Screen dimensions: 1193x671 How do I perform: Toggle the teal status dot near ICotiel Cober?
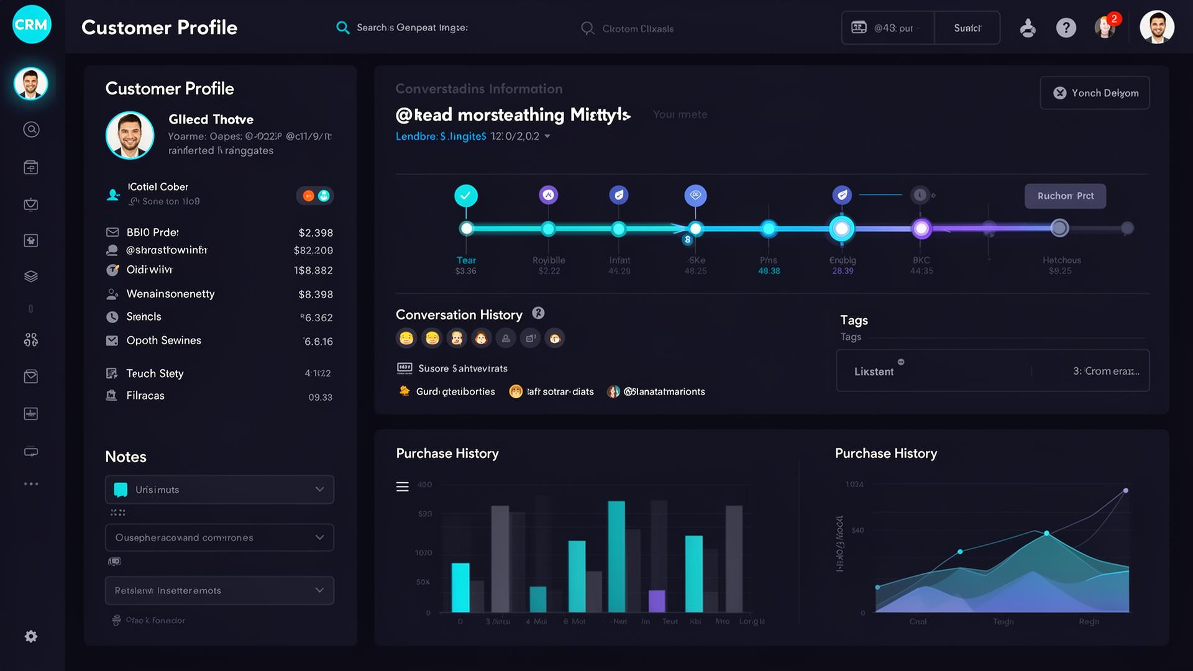point(325,195)
